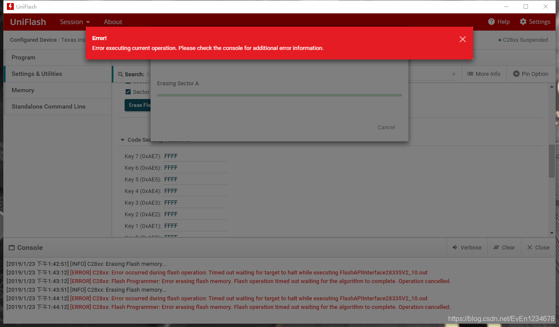Screen dimensions: 559x327
Task: Select the 1:44:12 Flash Programmer error line
Action: [x=229, y=307]
